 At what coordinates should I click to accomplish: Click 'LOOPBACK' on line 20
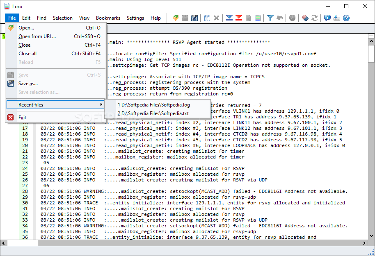tap(245, 145)
